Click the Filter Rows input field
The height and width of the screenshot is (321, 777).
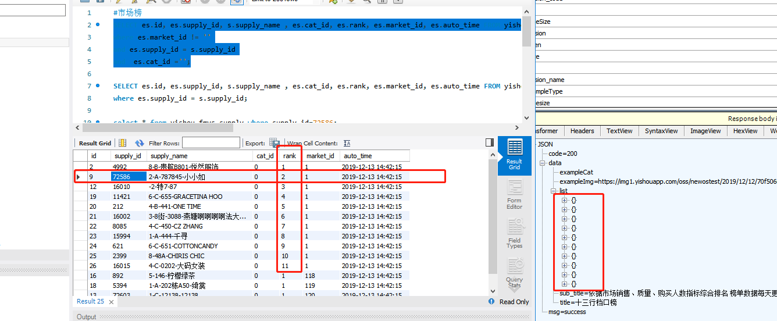[x=211, y=142]
